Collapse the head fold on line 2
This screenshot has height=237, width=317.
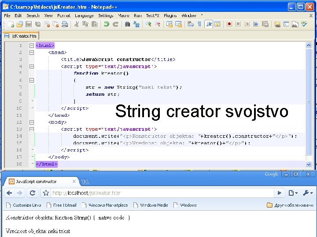[32, 53]
